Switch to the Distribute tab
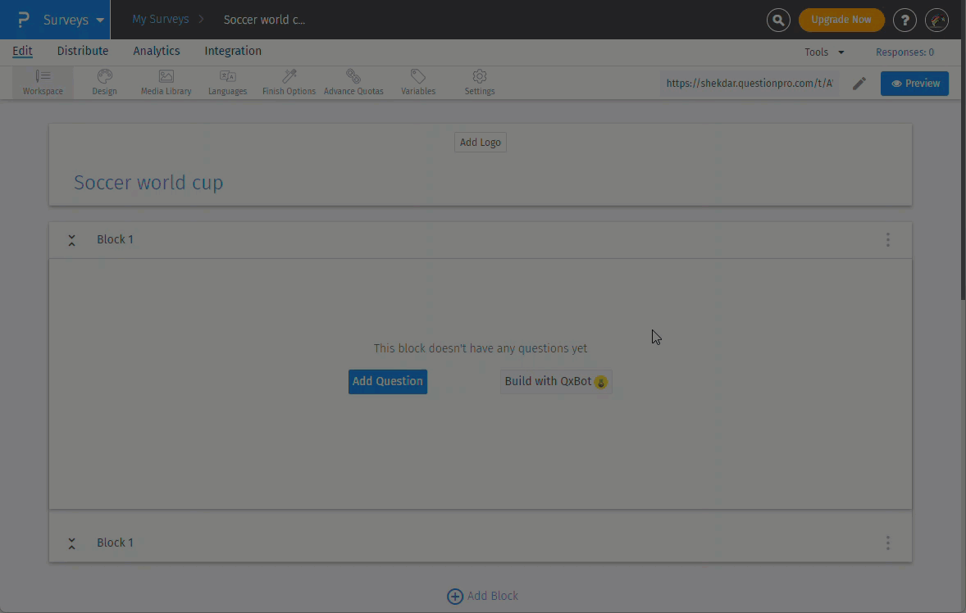 pos(83,51)
